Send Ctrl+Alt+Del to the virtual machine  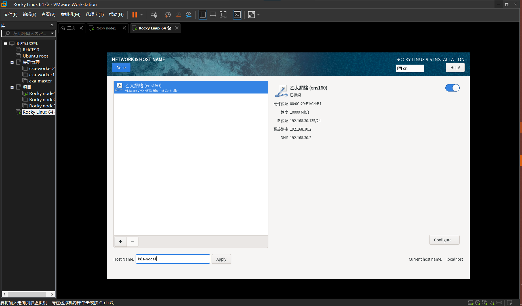pos(154,14)
